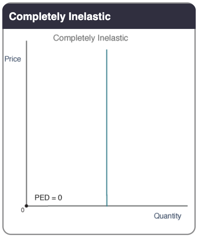The height and width of the screenshot is (238, 200).
Task: Click the top end of price axis
Action: pyautogui.click(x=27, y=42)
